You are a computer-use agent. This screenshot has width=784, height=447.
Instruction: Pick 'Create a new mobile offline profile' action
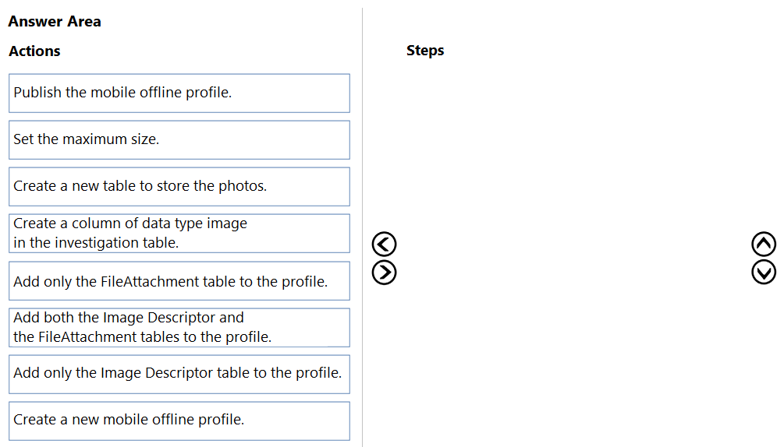[179, 420]
